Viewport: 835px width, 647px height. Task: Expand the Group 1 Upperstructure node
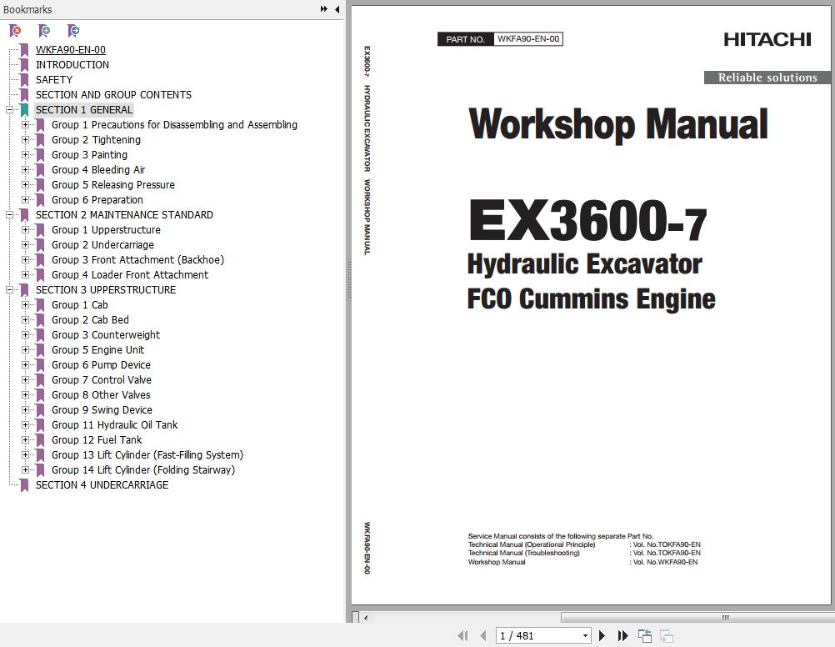[25, 229]
